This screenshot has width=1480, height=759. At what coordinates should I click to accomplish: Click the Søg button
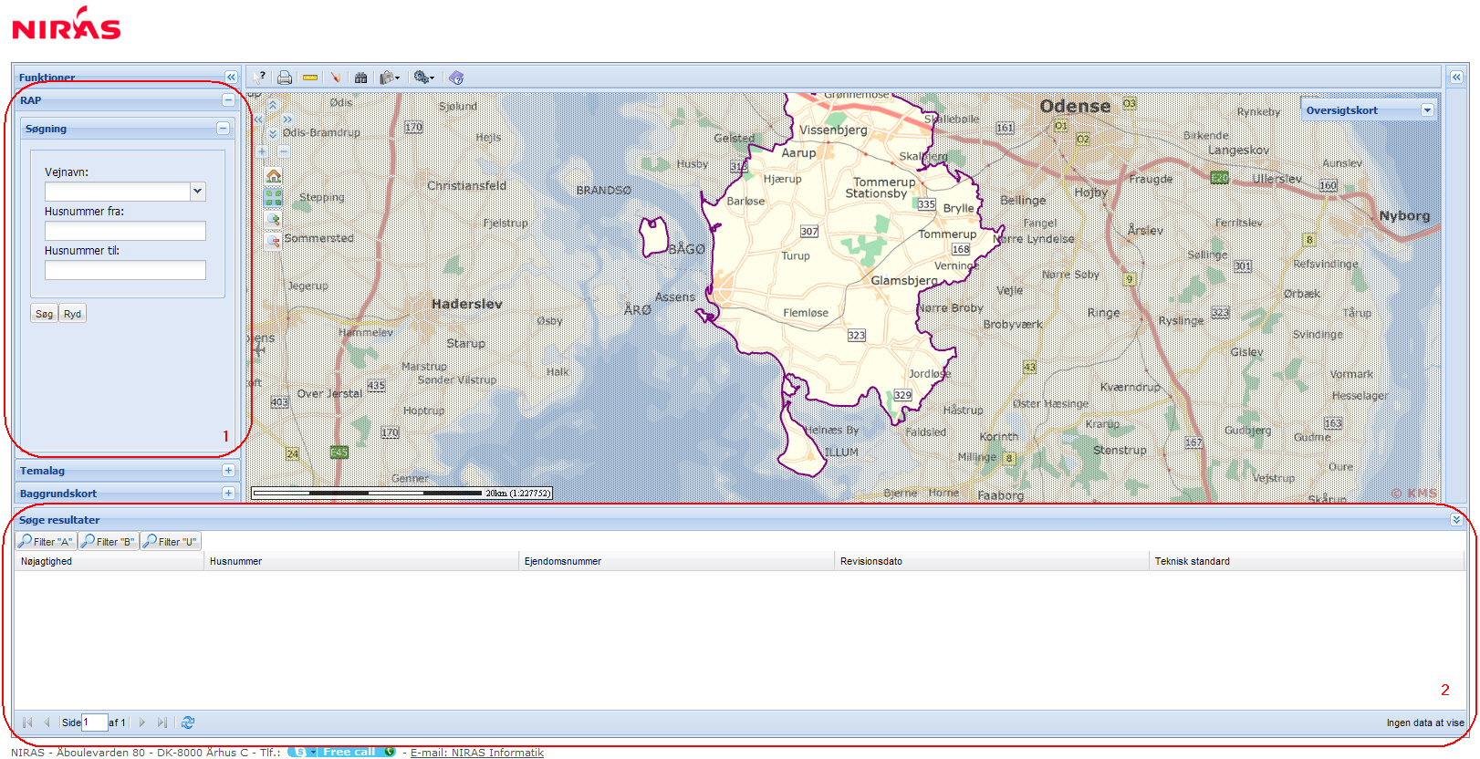pos(44,314)
